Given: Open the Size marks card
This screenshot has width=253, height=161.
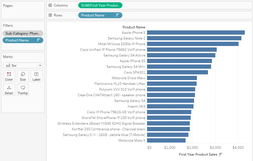Looking at the screenshot, I should pyautogui.click(x=23, y=76).
